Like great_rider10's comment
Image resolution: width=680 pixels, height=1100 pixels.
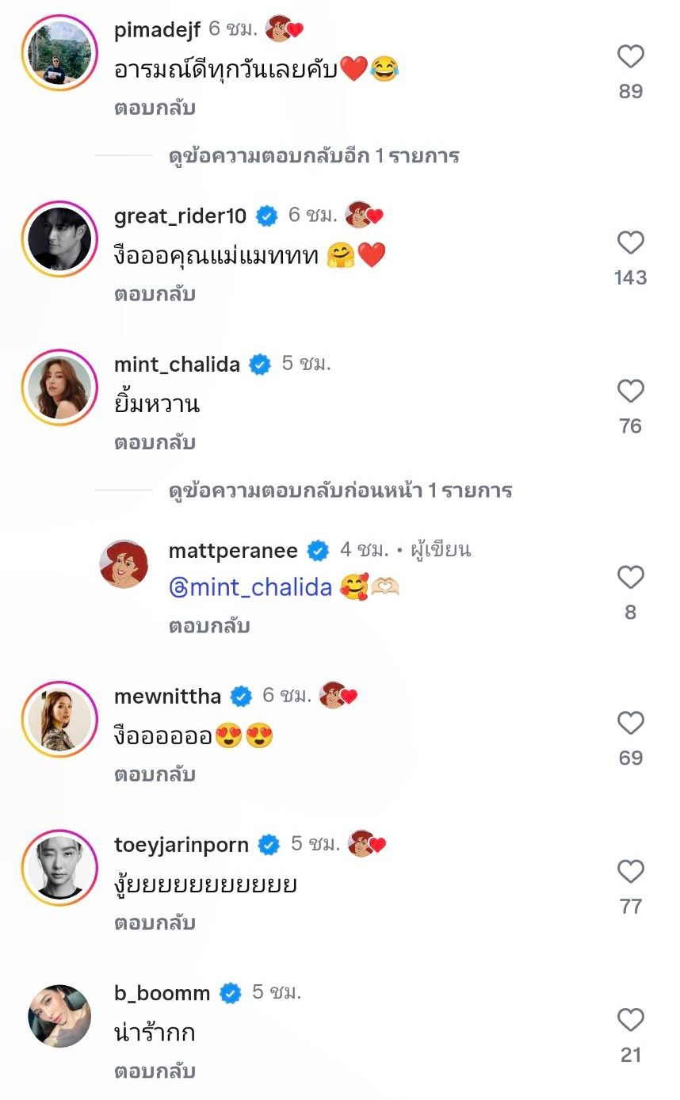[x=630, y=243]
